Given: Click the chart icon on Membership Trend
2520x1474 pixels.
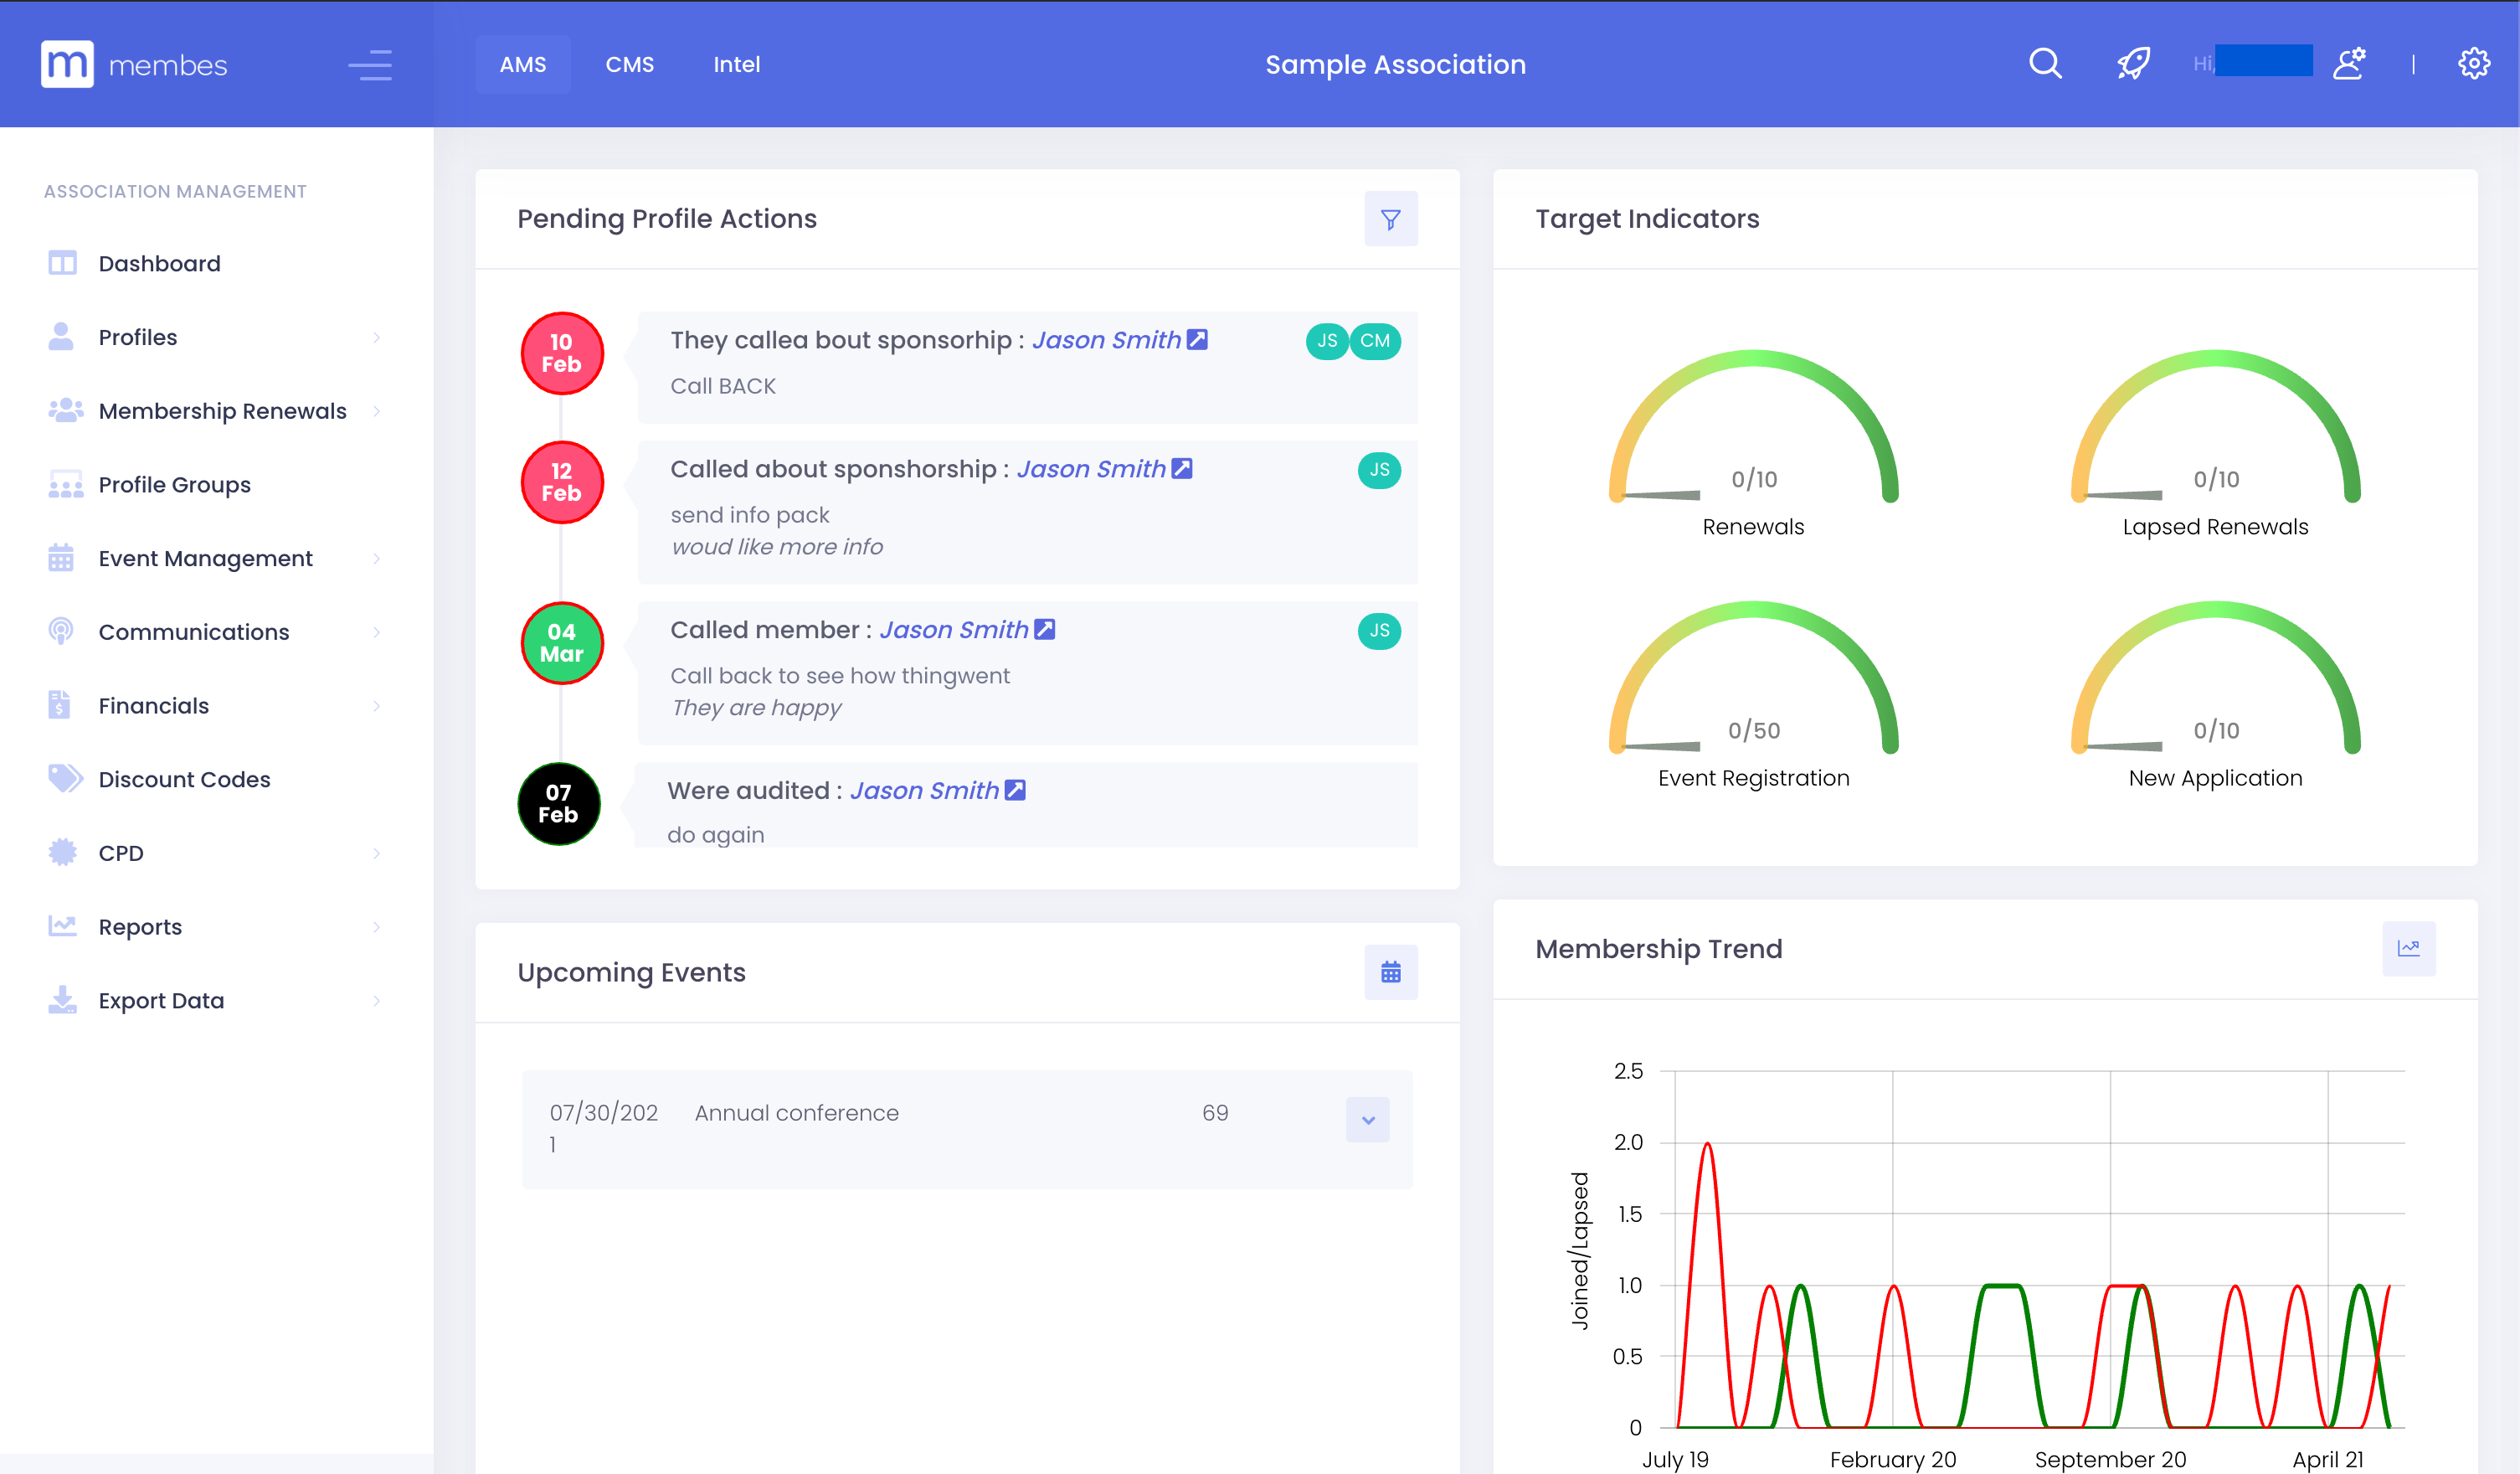Looking at the screenshot, I should pos(2410,949).
